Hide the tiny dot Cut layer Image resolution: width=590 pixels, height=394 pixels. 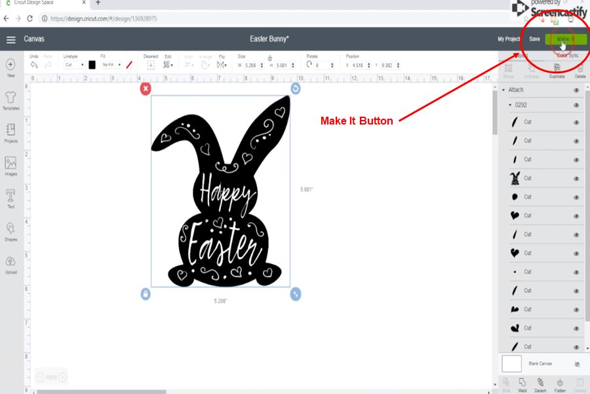576,272
